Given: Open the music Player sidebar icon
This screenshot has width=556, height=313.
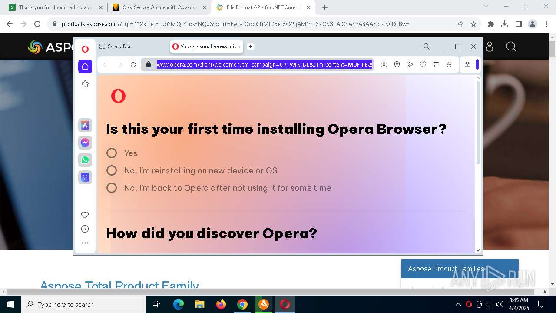Looking at the screenshot, I should point(85,177).
